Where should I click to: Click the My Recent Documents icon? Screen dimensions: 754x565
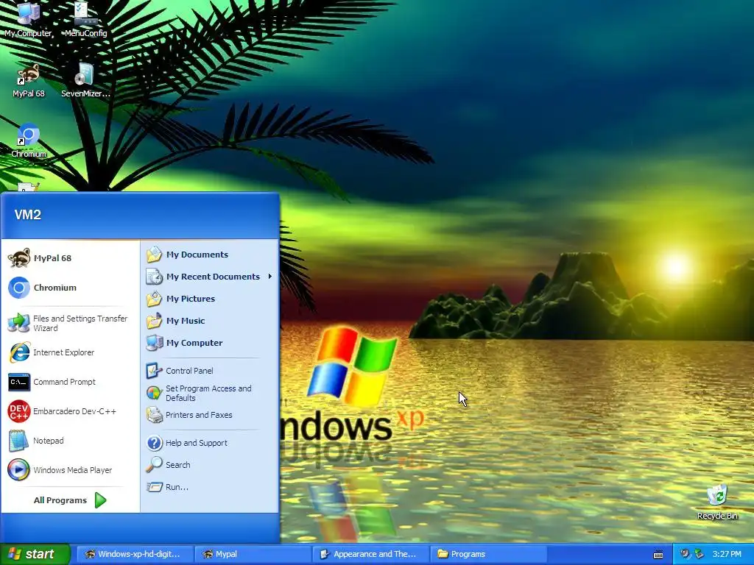(x=155, y=277)
